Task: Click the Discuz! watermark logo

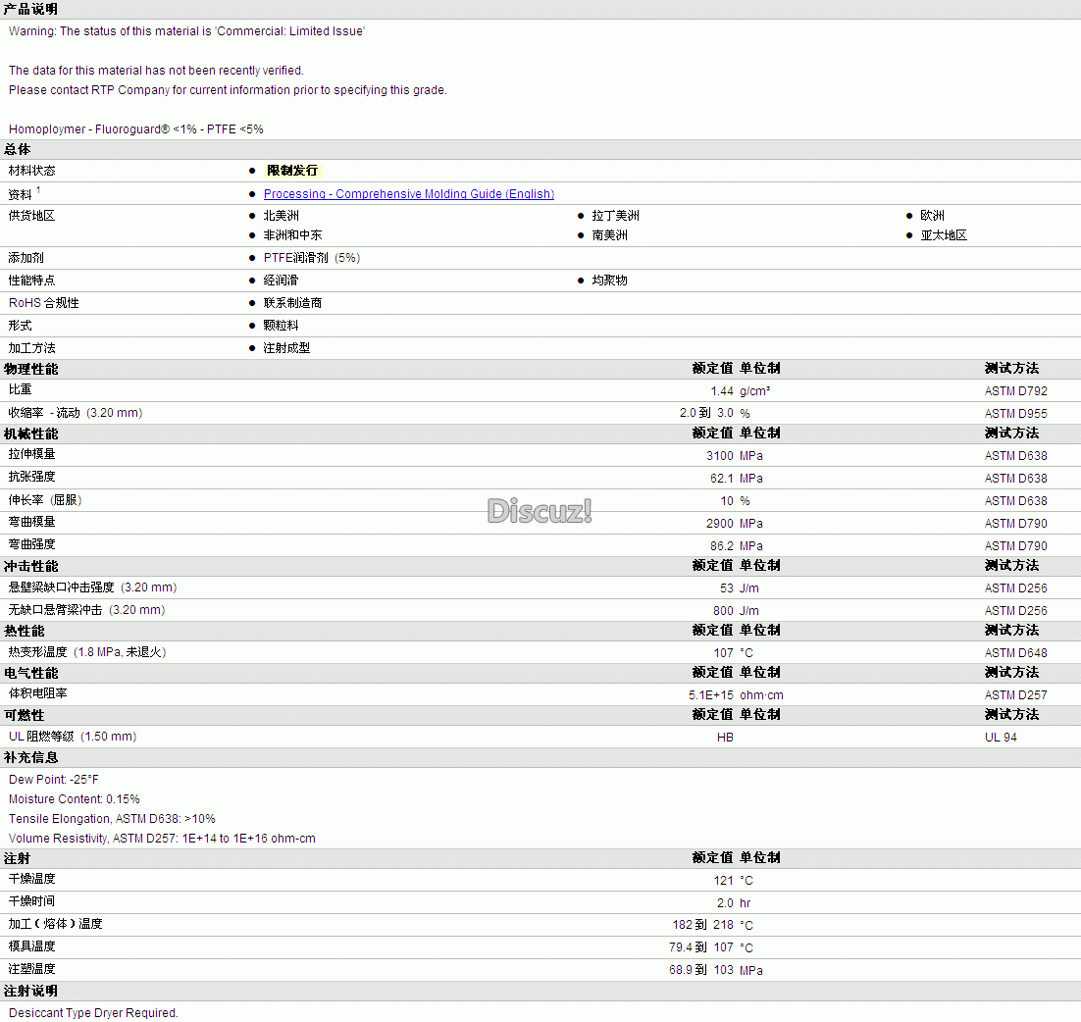Action: tap(540, 510)
